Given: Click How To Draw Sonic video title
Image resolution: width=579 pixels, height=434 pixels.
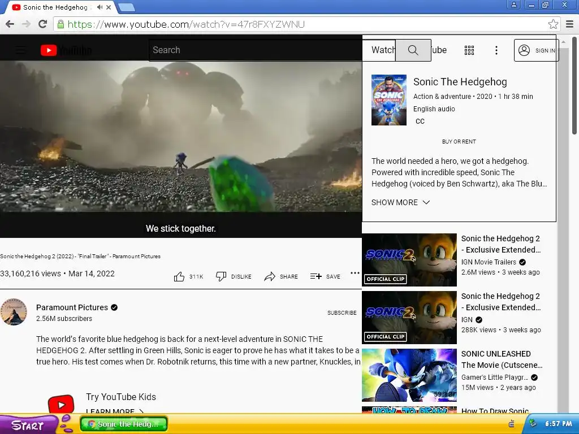Looking at the screenshot, I should pyautogui.click(x=495, y=411).
